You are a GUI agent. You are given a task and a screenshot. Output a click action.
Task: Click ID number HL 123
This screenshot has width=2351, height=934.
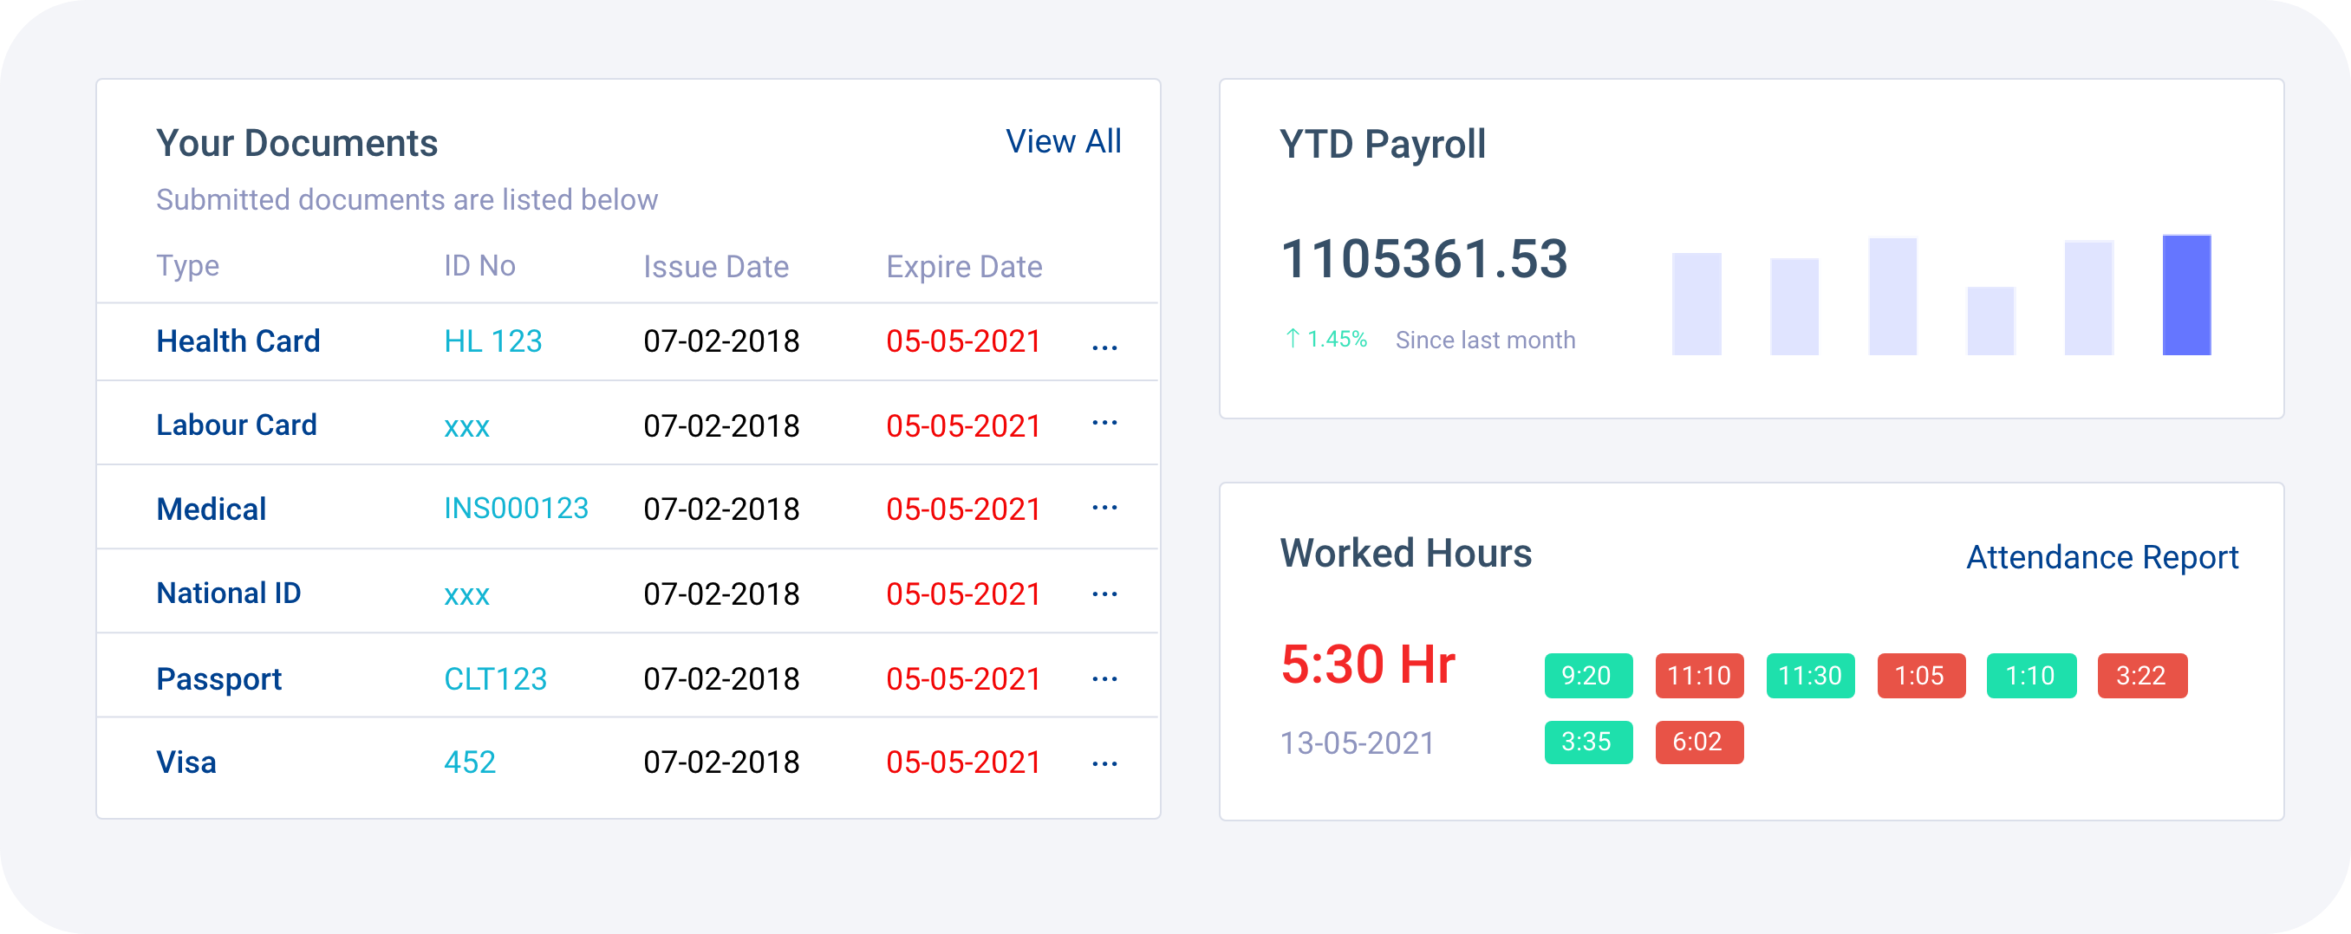click(493, 341)
